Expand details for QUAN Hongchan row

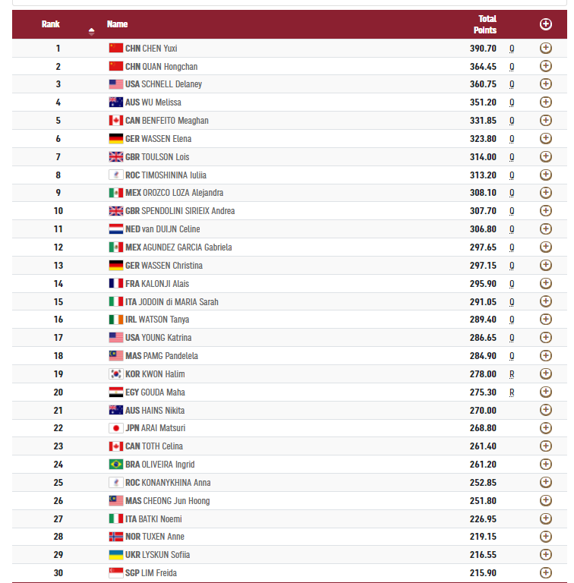545,66
